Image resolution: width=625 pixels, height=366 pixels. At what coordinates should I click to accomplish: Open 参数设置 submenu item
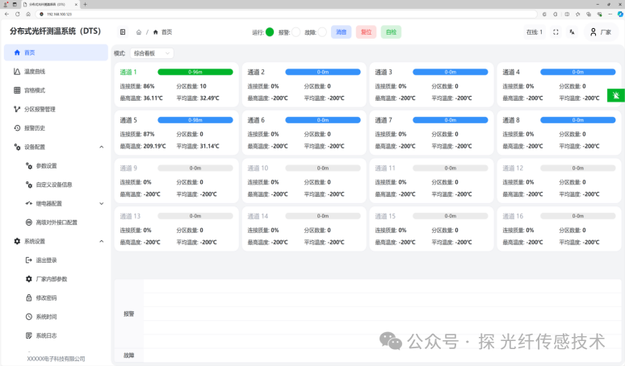56,166
